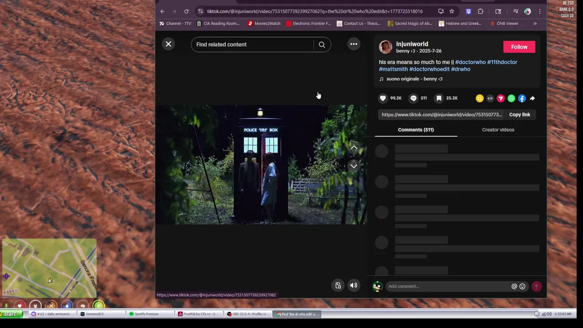This screenshot has height=328, width=583.
Task: Click the Add comment input field
Action: click(x=448, y=286)
